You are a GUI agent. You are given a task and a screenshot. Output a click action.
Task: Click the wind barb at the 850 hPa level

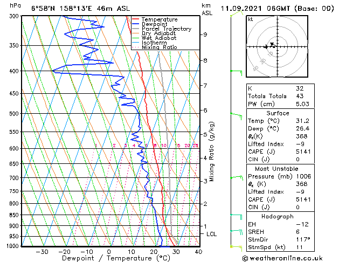tap(236, 217)
